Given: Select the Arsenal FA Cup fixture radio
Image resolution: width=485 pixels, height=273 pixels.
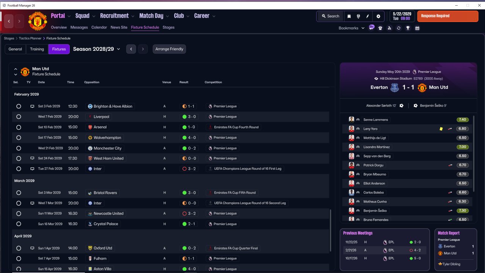Looking at the screenshot, I should tap(19, 127).
